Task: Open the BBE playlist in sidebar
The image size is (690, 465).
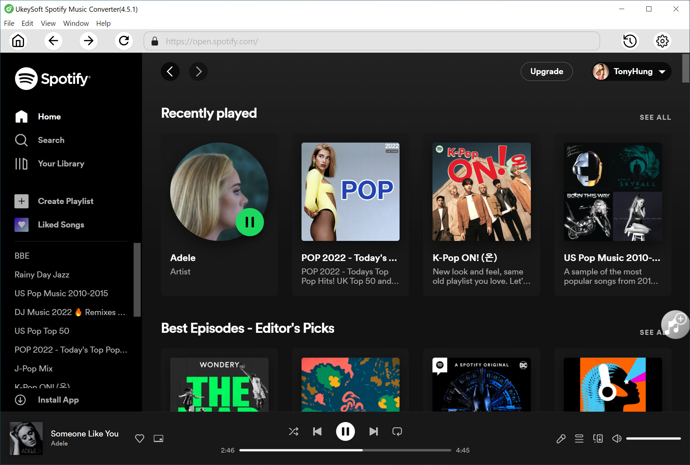Action: [22, 256]
